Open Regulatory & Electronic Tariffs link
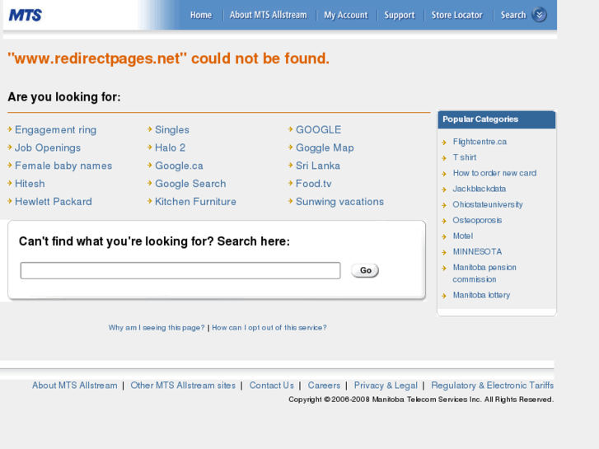The height and width of the screenshot is (449, 599). click(493, 386)
